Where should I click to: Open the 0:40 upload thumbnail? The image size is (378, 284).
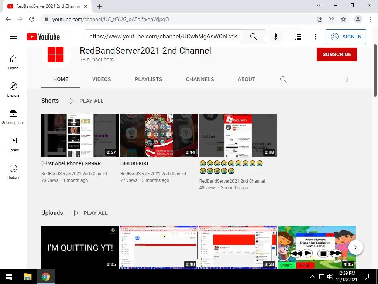tap(159, 247)
